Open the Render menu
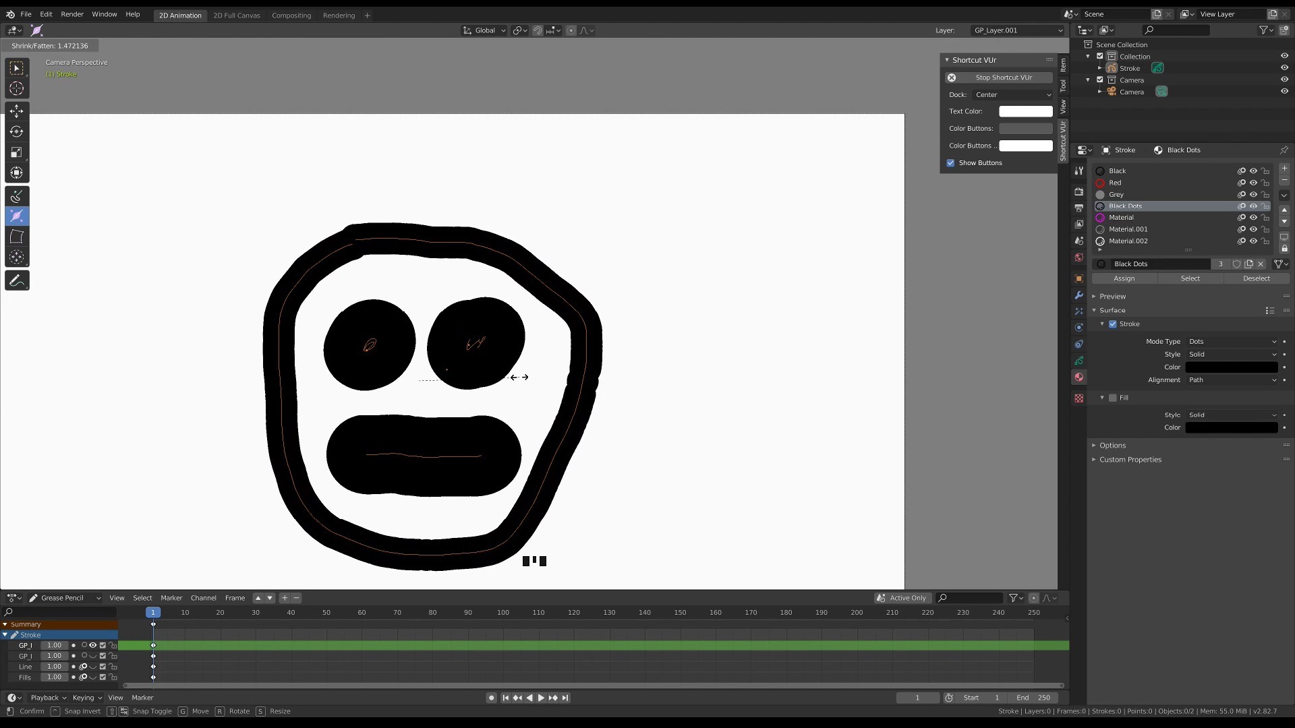 click(72, 14)
